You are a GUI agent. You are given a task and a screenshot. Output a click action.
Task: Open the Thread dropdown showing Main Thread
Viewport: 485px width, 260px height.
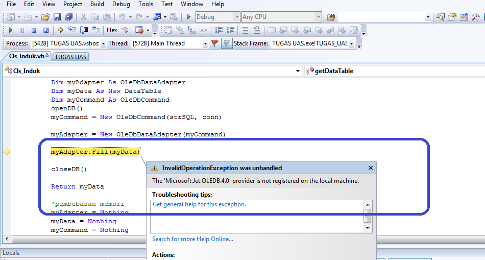pyautogui.click(x=205, y=43)
